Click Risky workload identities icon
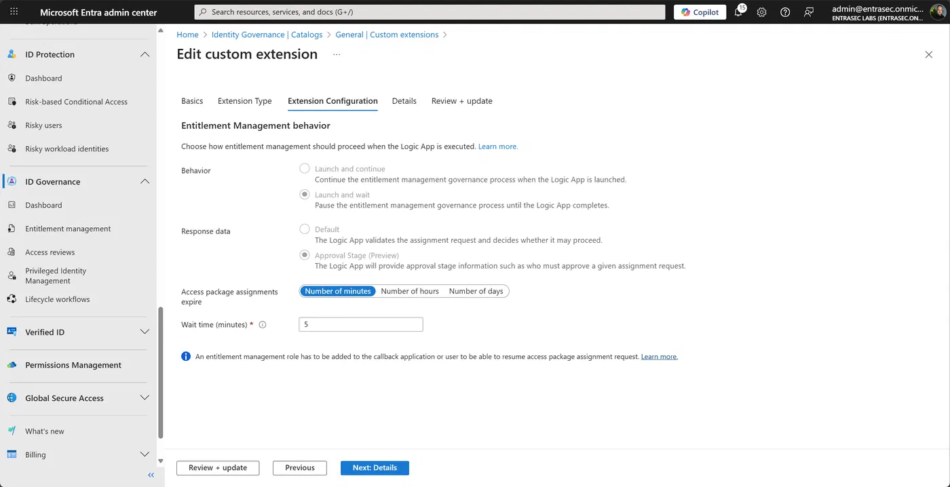This screenshot has height=487, width=950. tap(12, 149)
